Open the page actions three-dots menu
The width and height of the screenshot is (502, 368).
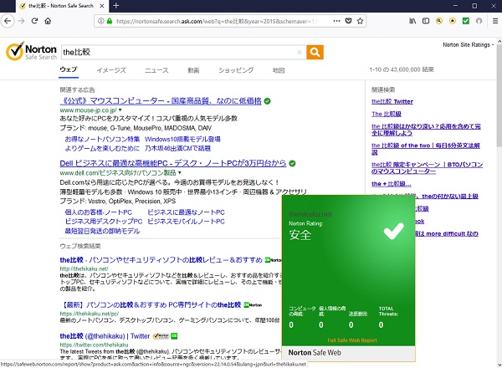336,21
